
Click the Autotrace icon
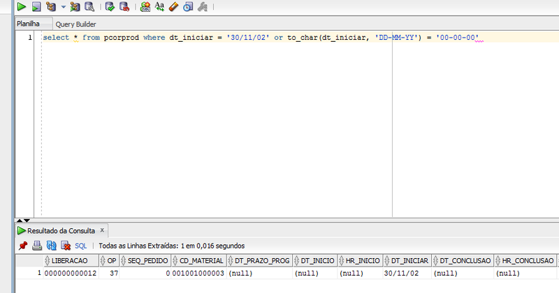click(75, 7)
